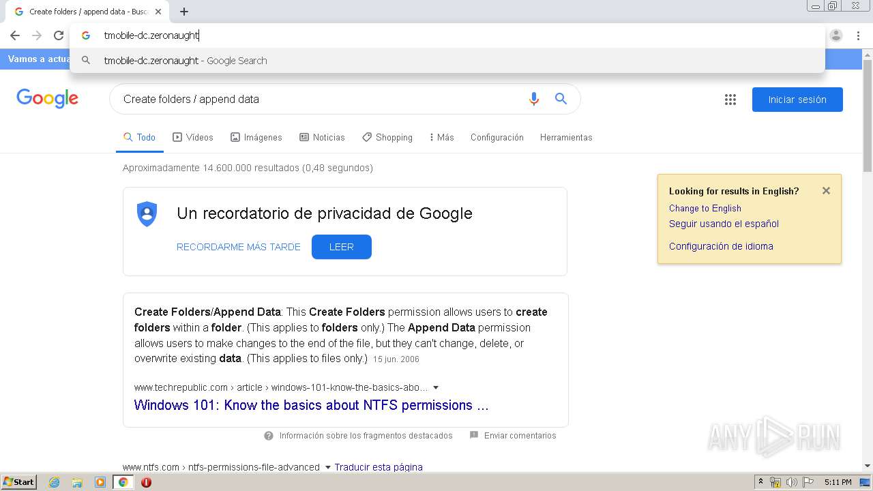
Task: Click the 'Iniciar sesión' button
Action: click(x=797, y=100)
